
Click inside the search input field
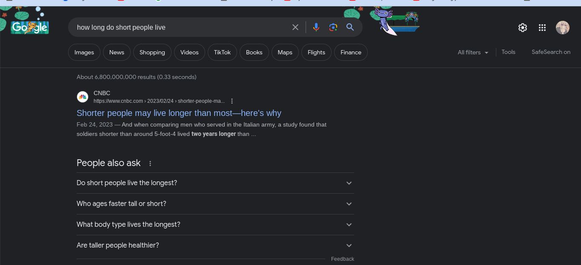[179, 27]
